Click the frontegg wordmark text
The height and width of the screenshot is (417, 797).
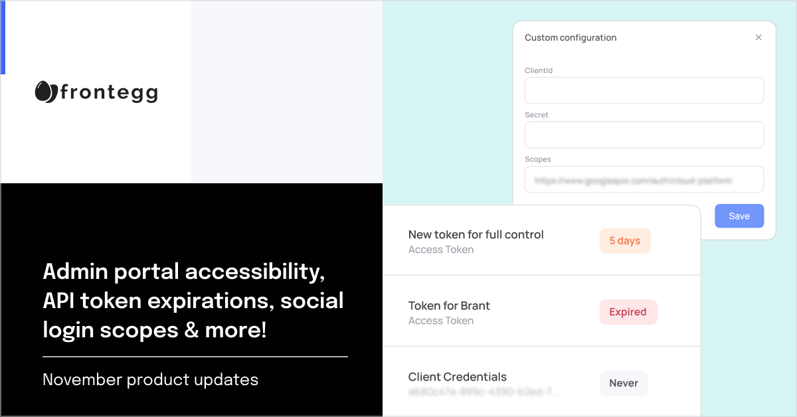click(109, 92)
